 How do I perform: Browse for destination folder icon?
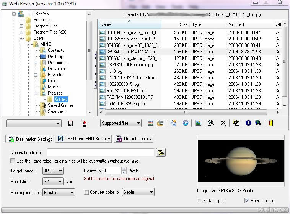[161, 153]
